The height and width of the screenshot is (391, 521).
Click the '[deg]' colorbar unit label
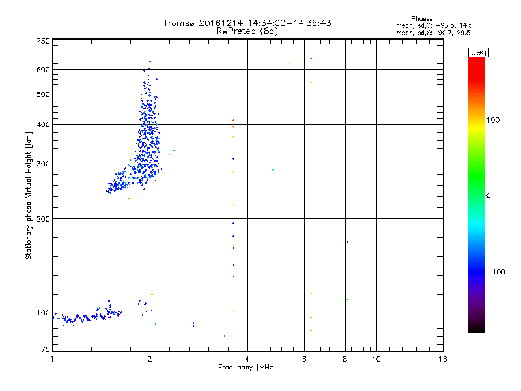pyautogui.click(x=478, y=52)
